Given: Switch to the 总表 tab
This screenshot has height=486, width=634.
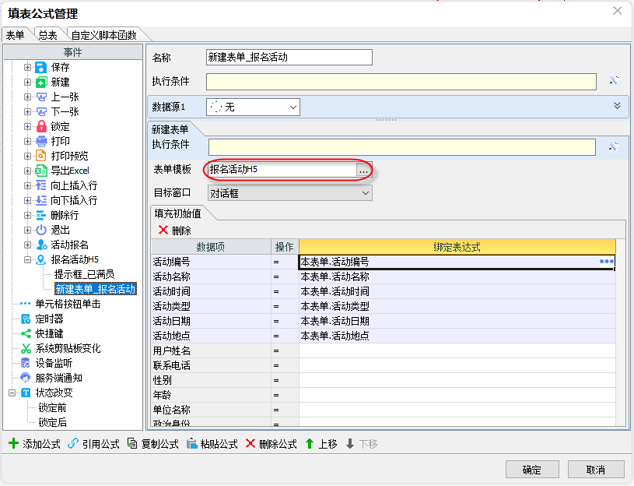Looking at the screenshot, I should click(47, 35).
